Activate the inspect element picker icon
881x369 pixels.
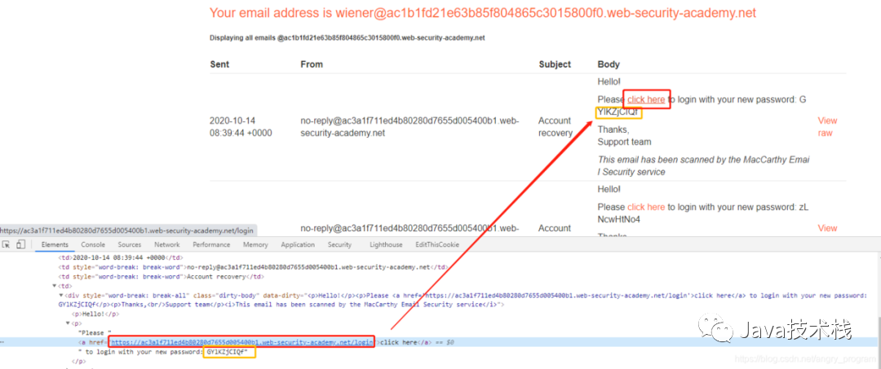click(7, 244)
